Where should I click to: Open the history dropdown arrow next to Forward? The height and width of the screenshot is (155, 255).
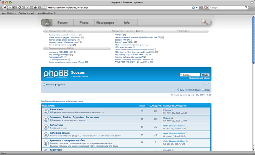click(x=14, y=8)
